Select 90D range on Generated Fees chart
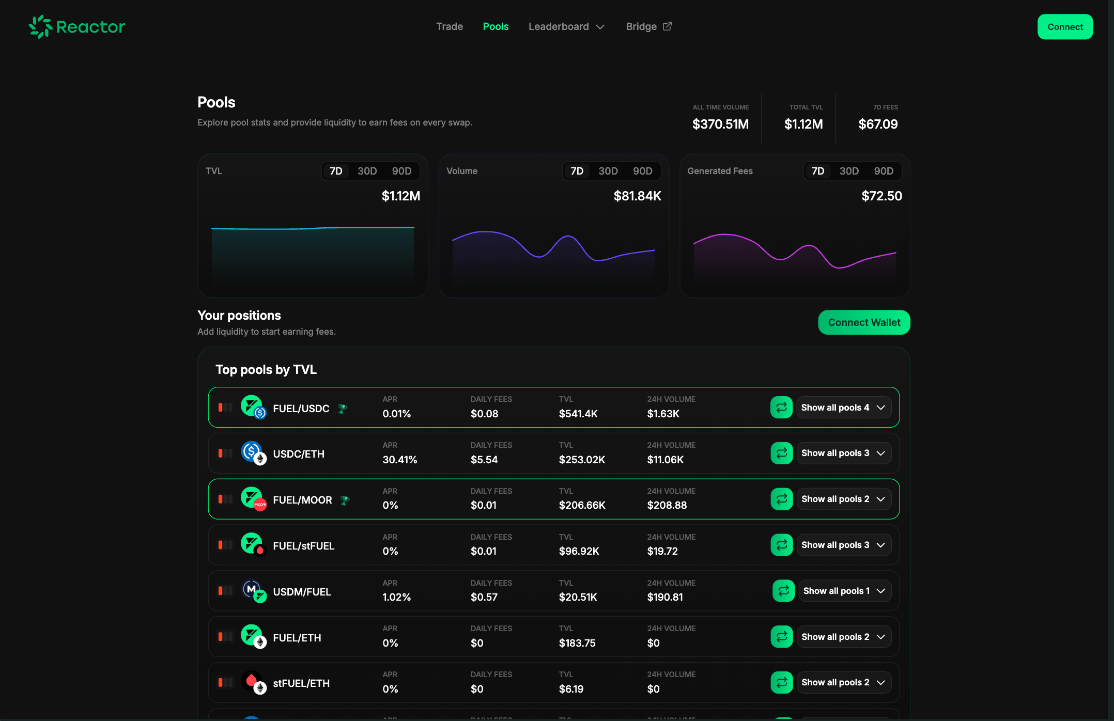The width and height of the screenshot is (1114, 721). (884, 171)
